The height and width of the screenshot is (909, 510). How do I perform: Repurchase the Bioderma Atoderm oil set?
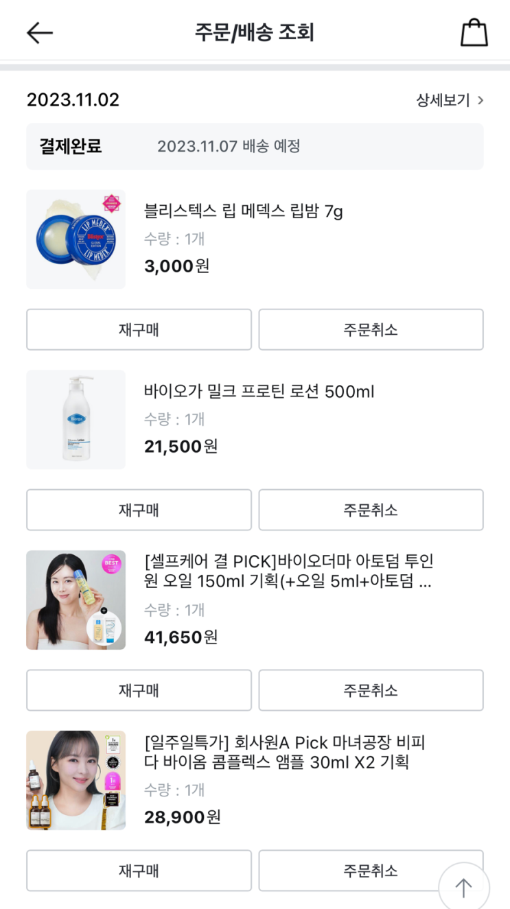pos(139,690)
